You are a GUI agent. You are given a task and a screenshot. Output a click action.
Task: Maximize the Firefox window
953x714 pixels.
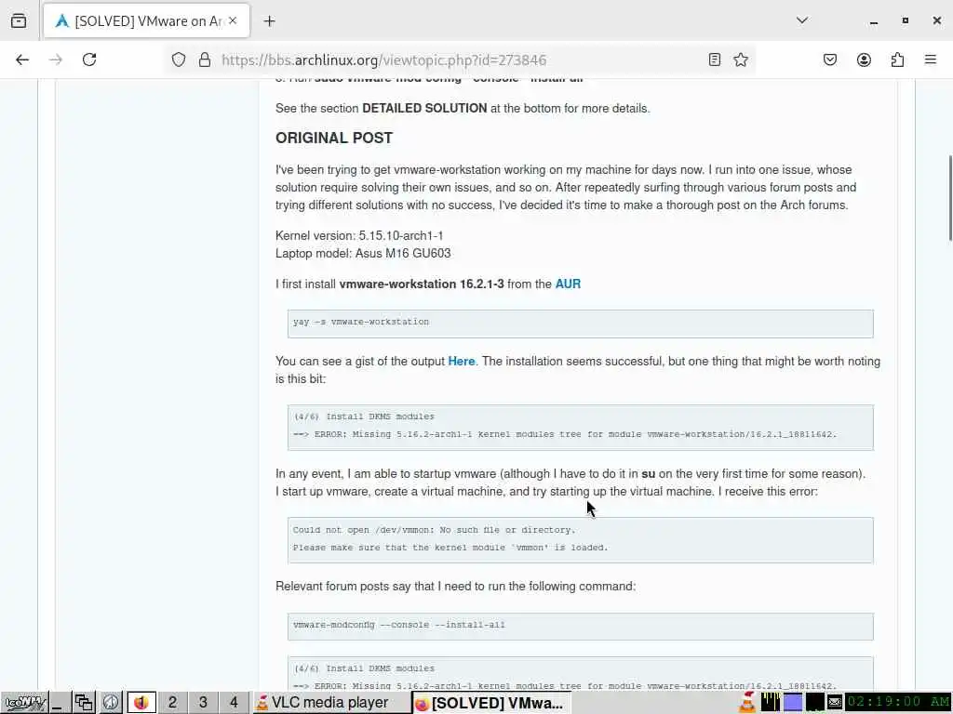[x=905, y=20]
